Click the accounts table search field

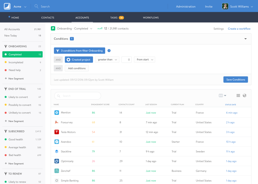[77, 96]
